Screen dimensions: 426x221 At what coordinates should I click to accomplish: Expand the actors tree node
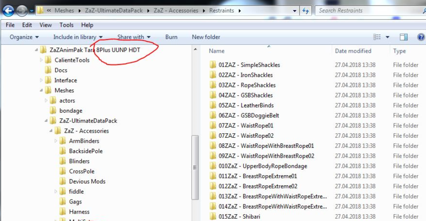pyautogui.click(x=46, y=101)
